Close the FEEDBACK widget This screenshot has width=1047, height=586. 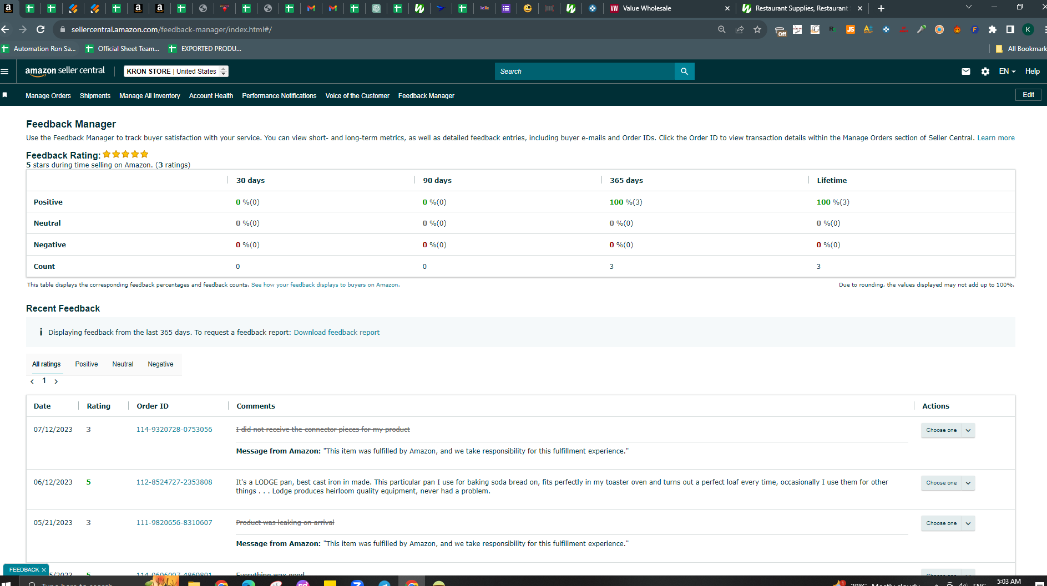pyautogui.click(x=44, y=570)
